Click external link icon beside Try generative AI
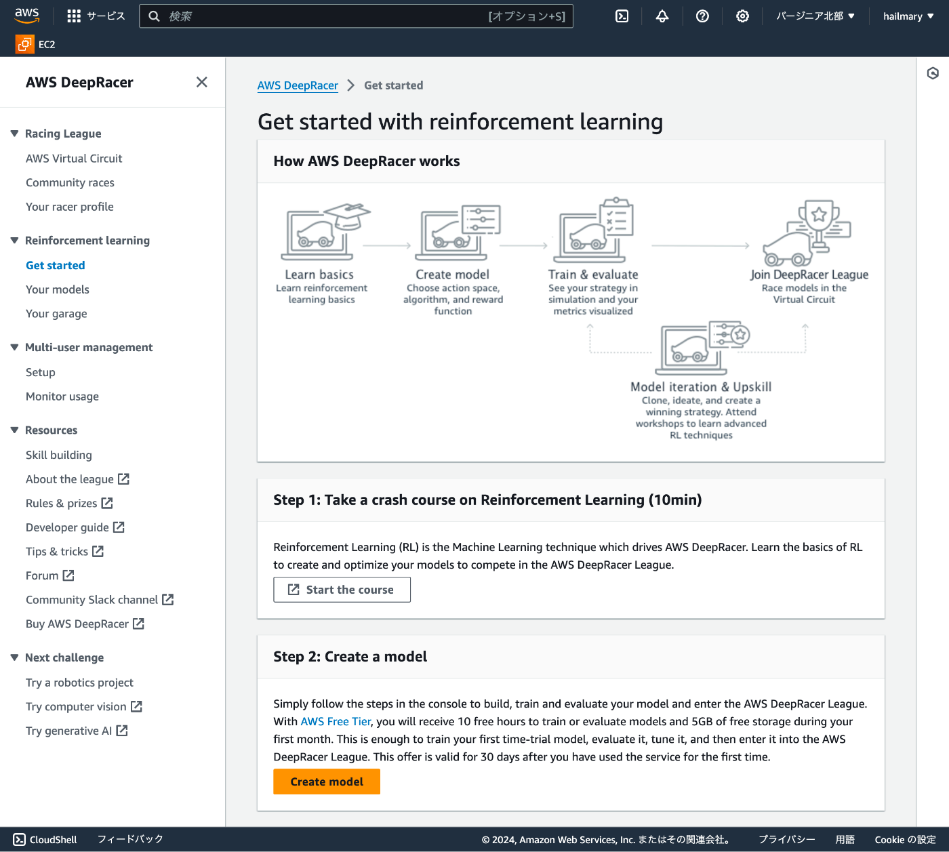Image resolution: width=949 pixels, height=852 pixels. 122,731
